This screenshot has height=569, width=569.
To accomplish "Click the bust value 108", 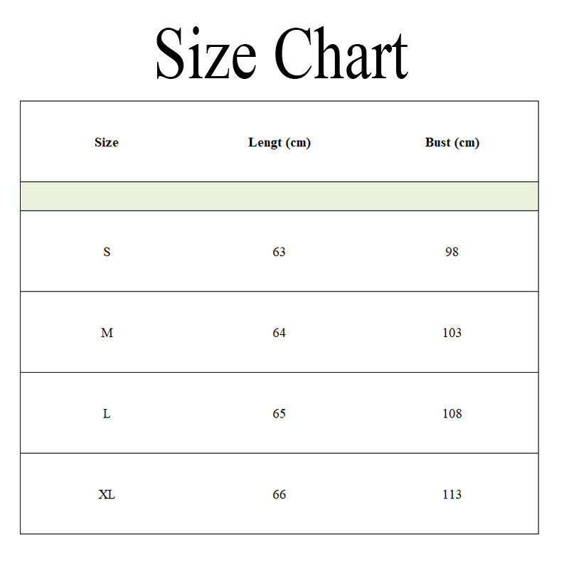I will [x=452, y=414].
